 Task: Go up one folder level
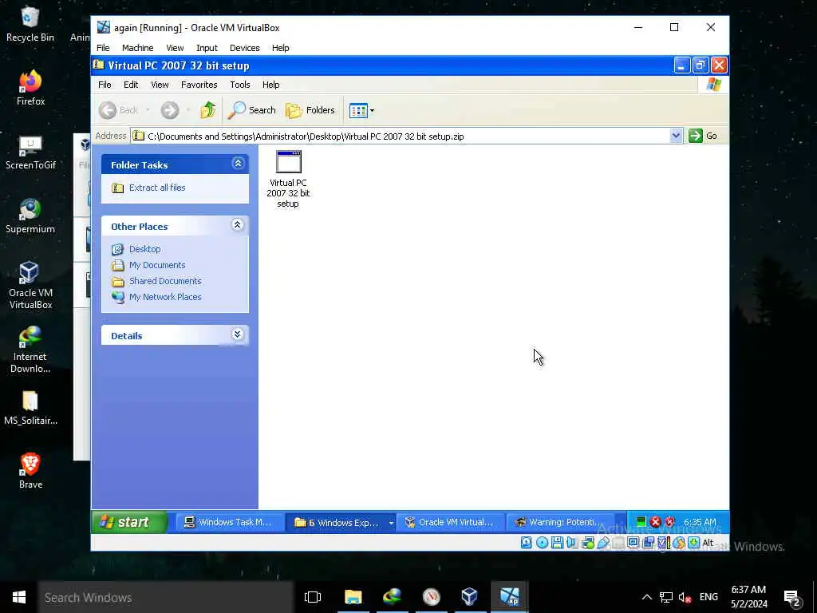(208, 110)
